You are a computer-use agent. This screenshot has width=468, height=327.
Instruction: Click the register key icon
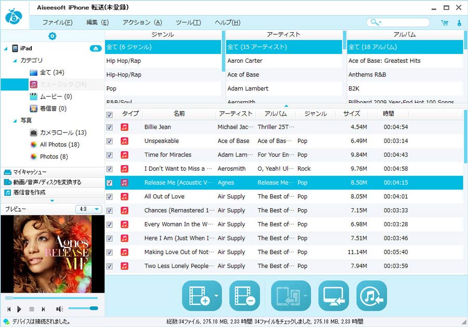[459, 23]
